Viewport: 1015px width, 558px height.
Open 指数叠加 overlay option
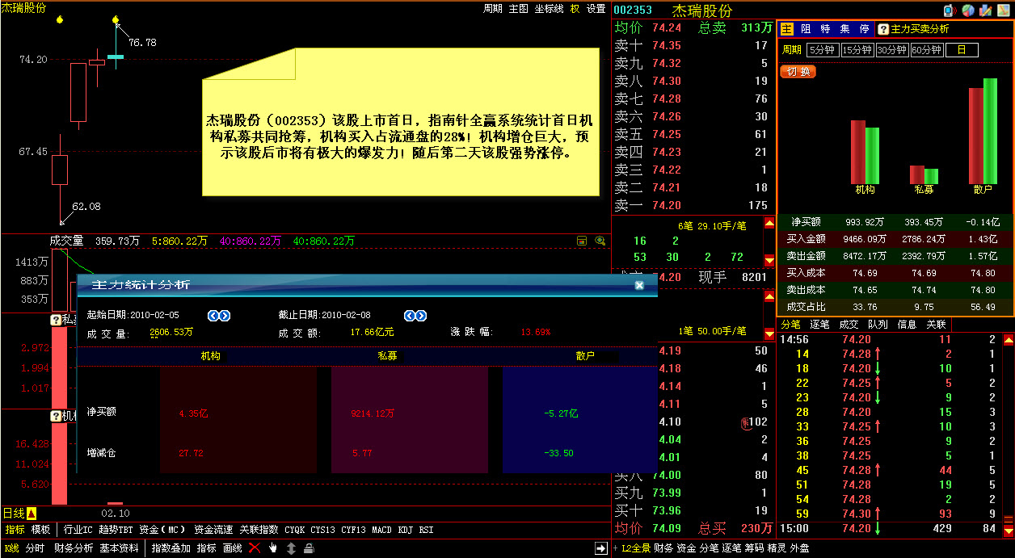coord(171,548)
